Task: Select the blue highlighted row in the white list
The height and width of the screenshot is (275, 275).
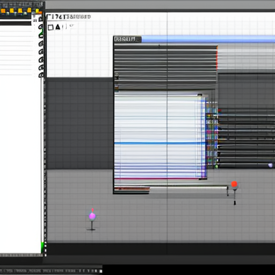Action: click(x=160, y=143)
